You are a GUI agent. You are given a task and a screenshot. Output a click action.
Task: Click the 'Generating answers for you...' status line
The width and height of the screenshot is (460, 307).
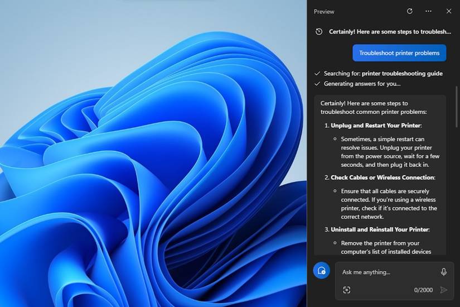pyautogui.click(x=362, y=84)
